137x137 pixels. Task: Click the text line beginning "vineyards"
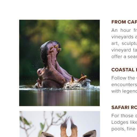[124, 37]
